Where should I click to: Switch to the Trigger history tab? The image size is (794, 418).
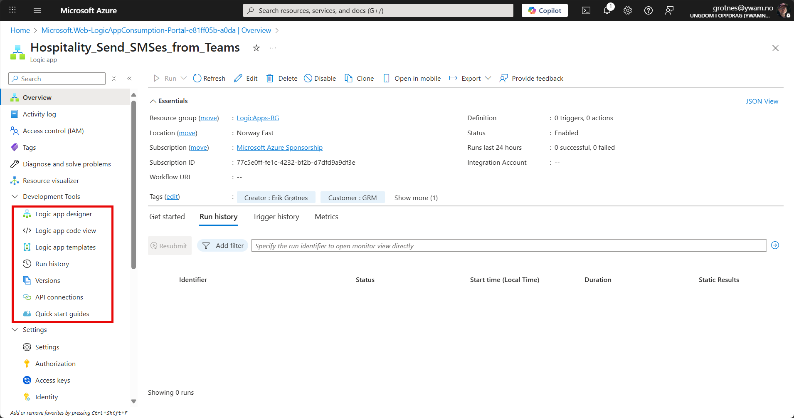(x=276, y=217)
